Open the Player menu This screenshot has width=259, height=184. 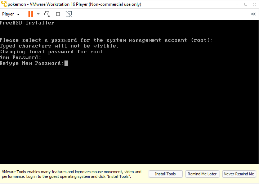pos(11,14)
